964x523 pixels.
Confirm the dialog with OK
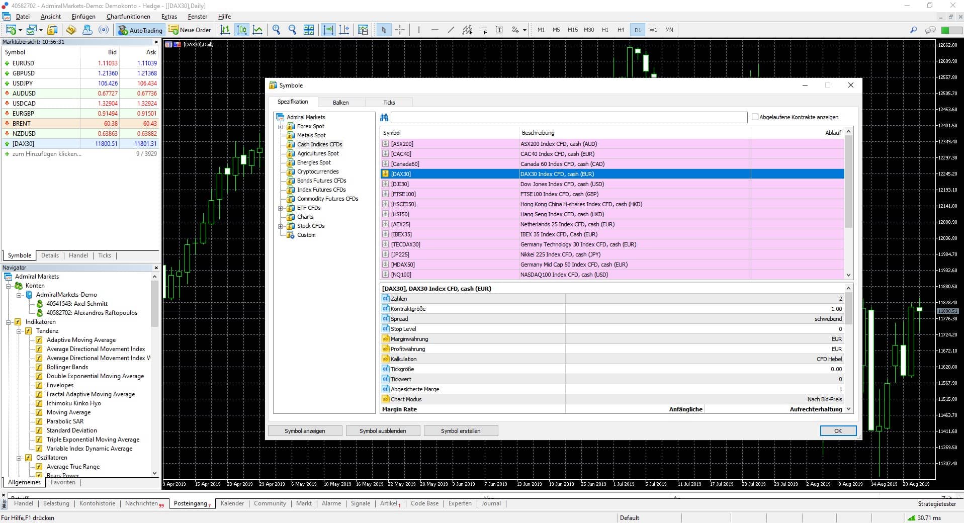point(837,430)
